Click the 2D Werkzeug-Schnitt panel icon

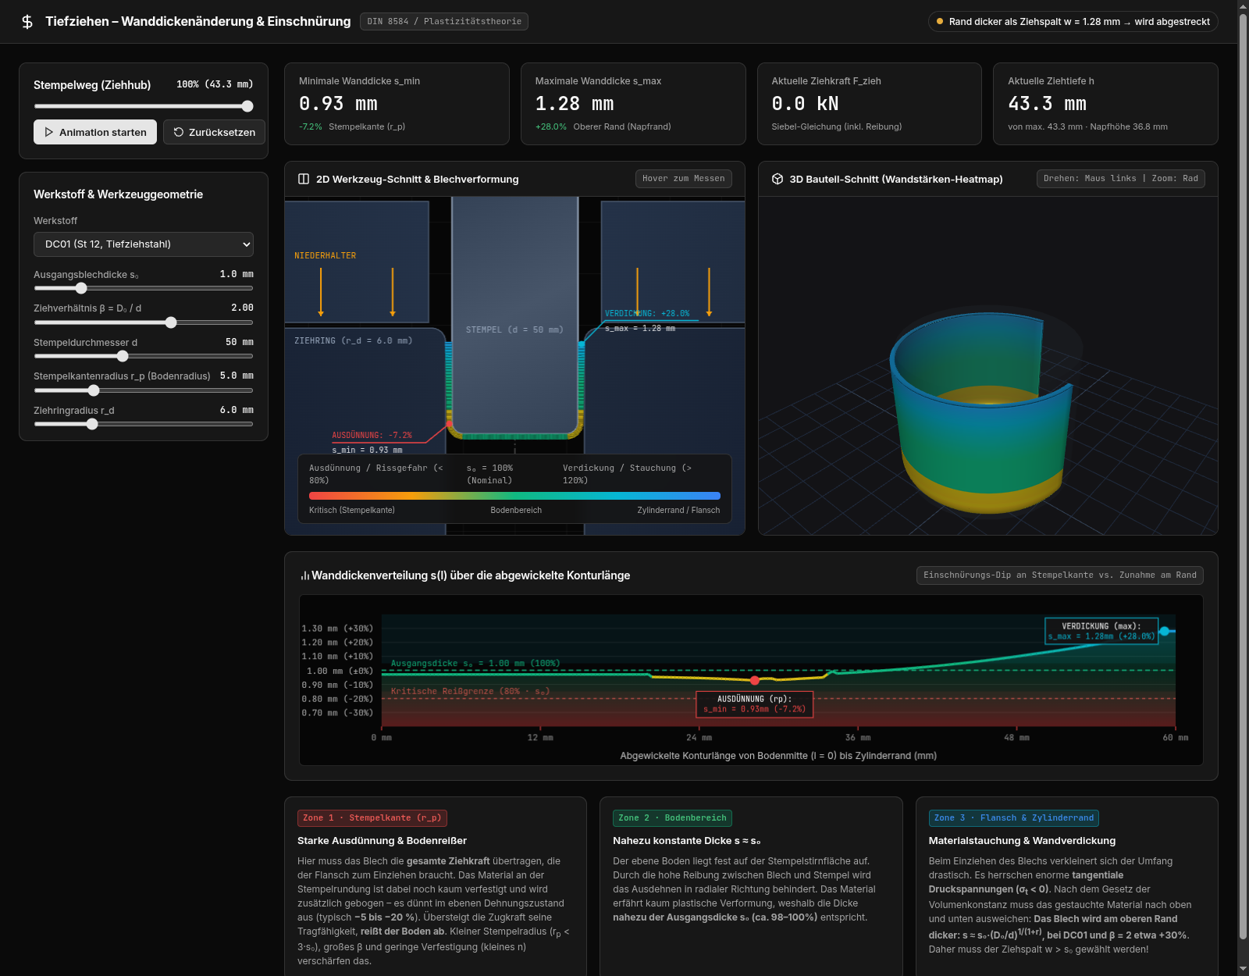[x=304, y=179]
